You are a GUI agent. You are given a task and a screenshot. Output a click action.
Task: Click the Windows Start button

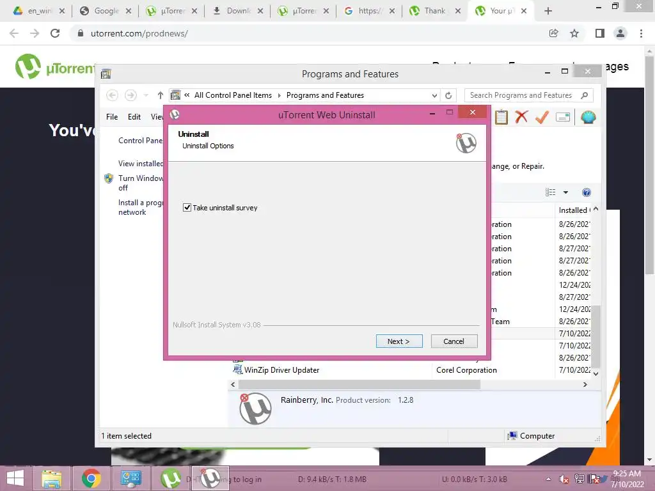pos(15,478)
